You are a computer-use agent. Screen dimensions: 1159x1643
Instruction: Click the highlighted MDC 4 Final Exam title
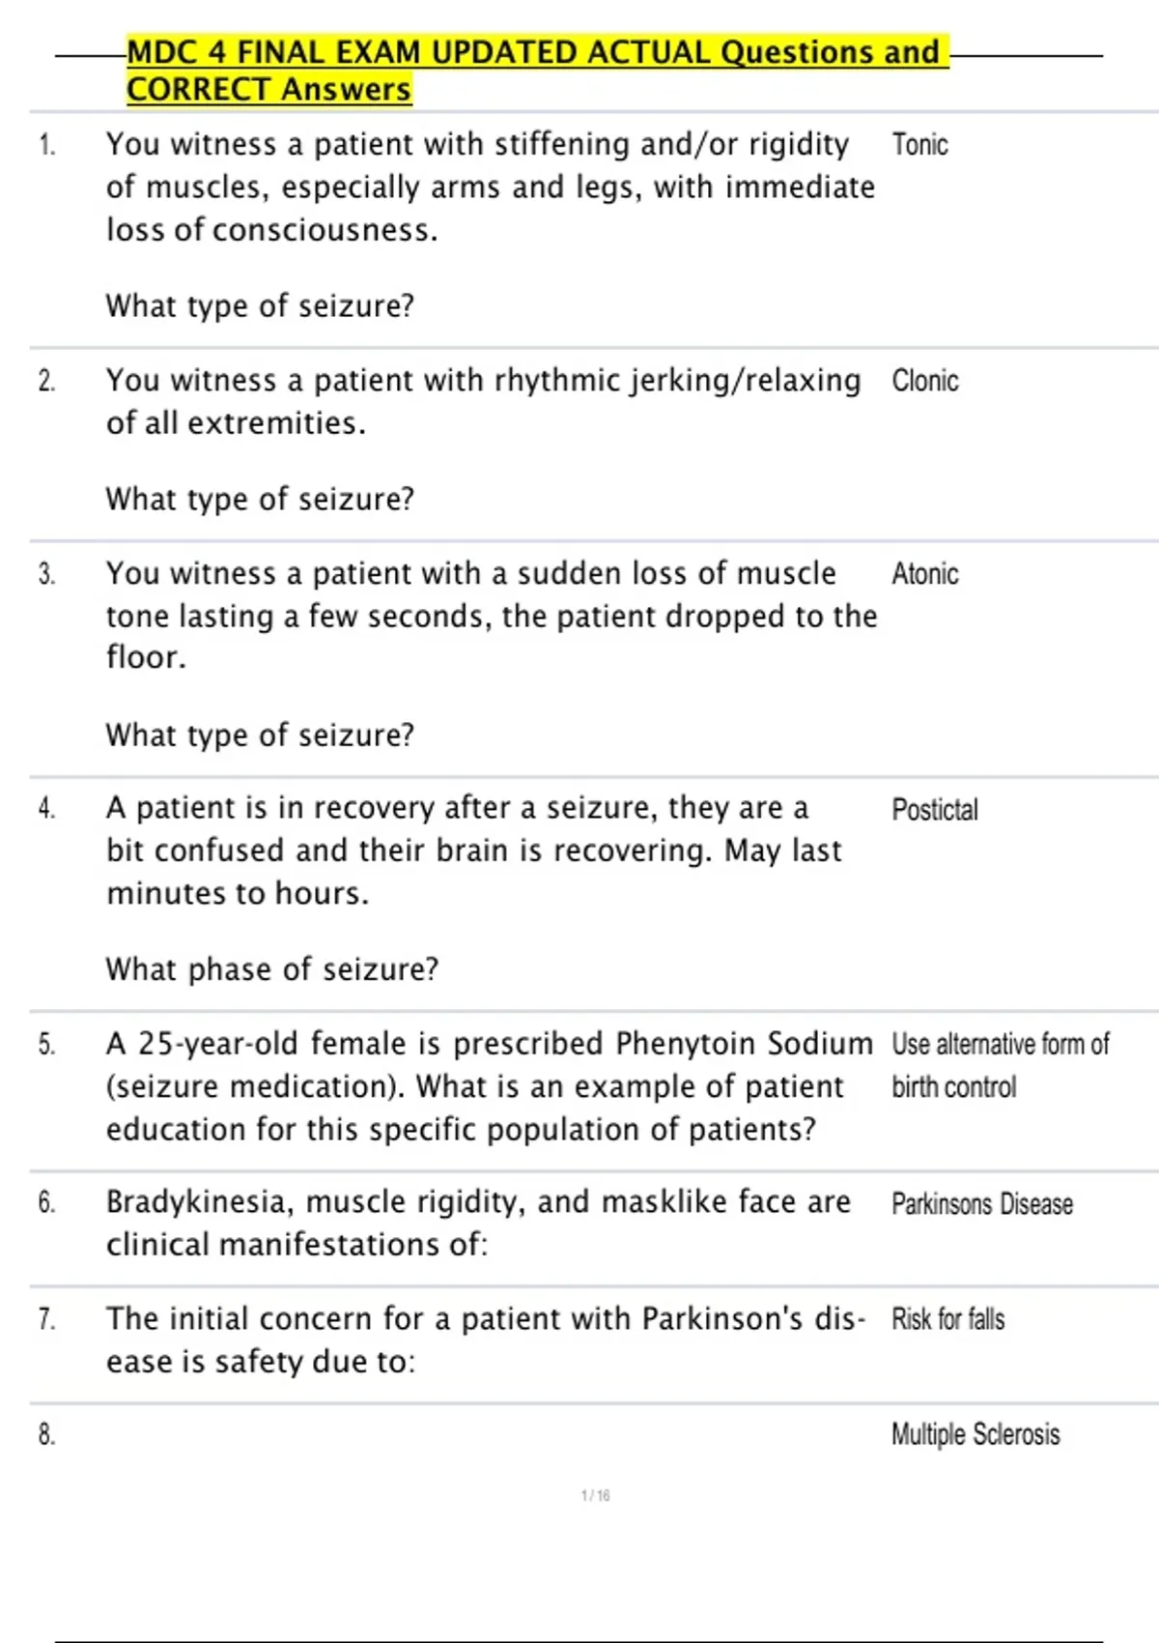tap(536, 70)
